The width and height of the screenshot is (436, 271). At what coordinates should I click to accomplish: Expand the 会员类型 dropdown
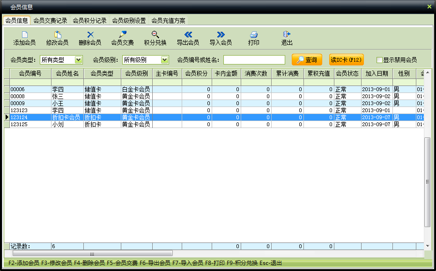click(78, 60)
